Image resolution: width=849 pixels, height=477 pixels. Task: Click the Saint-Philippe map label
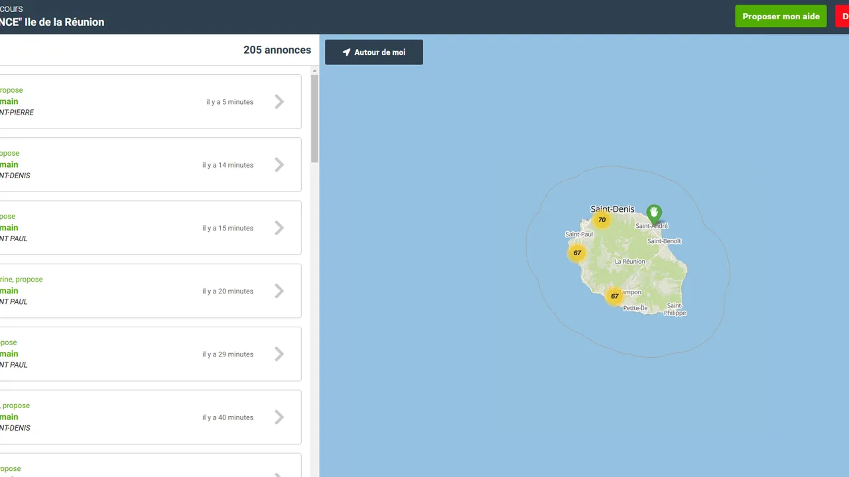(x=675, y=309)
